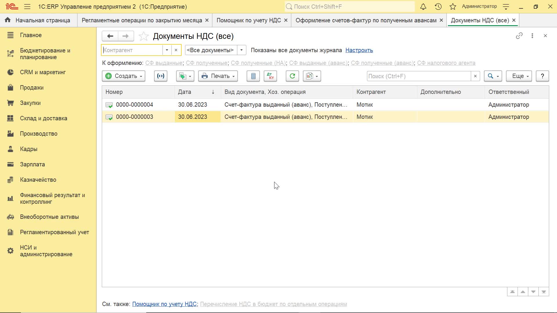Select document row 0000-0000004
Viewport: 557px width, 313px height.
click(x=325, y=105)
